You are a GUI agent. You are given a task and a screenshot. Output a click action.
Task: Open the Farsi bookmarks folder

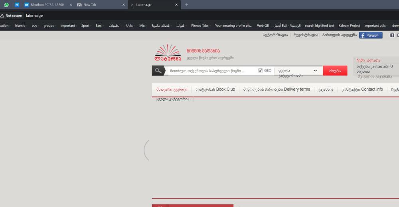pos(100,26)
